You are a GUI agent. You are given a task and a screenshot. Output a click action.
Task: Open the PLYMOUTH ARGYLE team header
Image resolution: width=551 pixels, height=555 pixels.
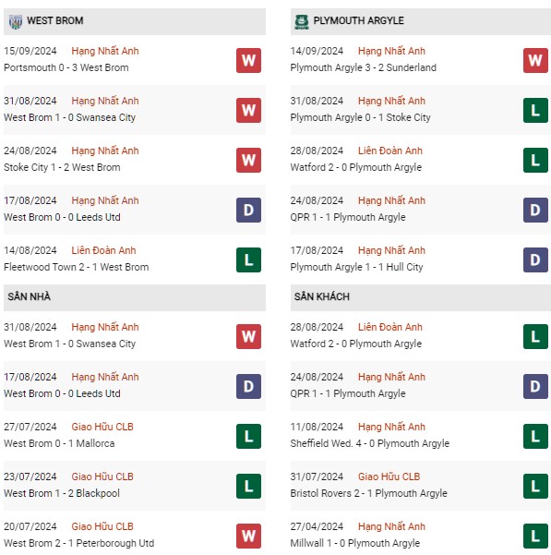pos(421,21)
